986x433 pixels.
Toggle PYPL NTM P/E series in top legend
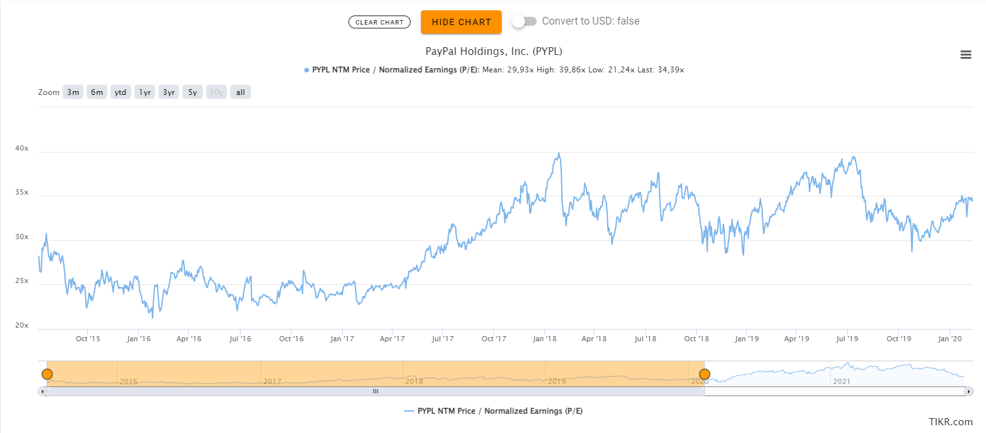click(x=394, y=70)
